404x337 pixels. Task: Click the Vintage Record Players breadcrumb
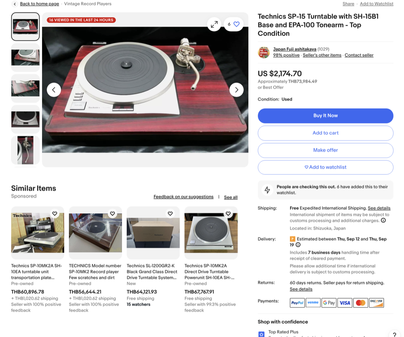88,4
